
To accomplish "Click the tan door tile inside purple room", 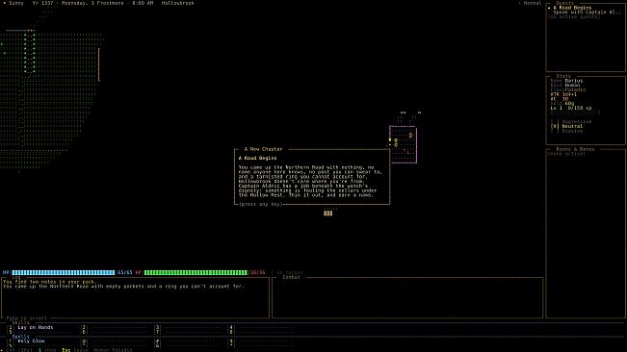I will coord(410,136).
